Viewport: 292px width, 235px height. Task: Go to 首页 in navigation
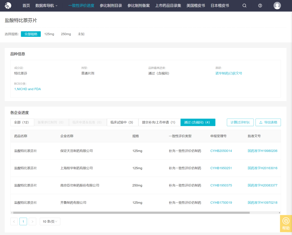(x=26, y=6)
